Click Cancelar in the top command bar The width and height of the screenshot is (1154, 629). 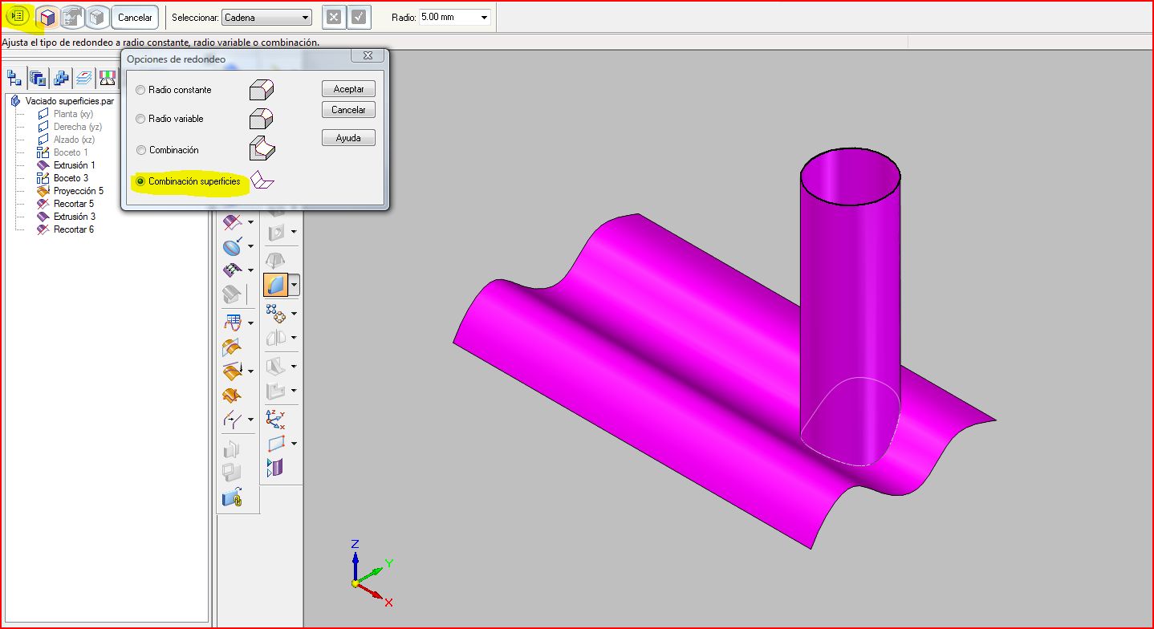(x=135, y=17)
